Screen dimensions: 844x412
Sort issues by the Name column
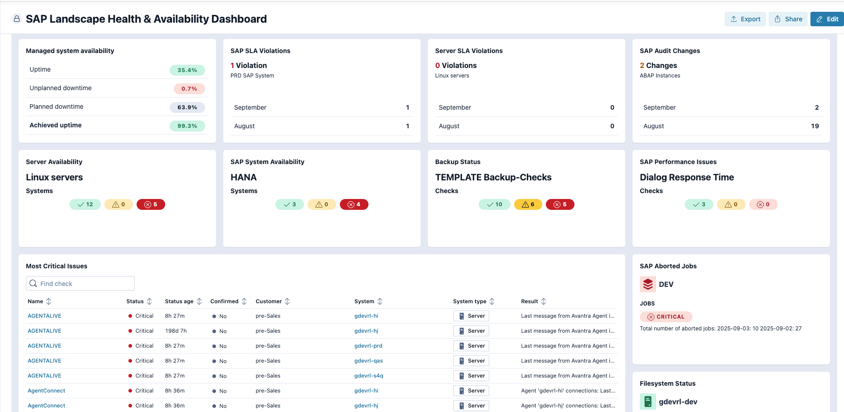click(x=49, y=301)
